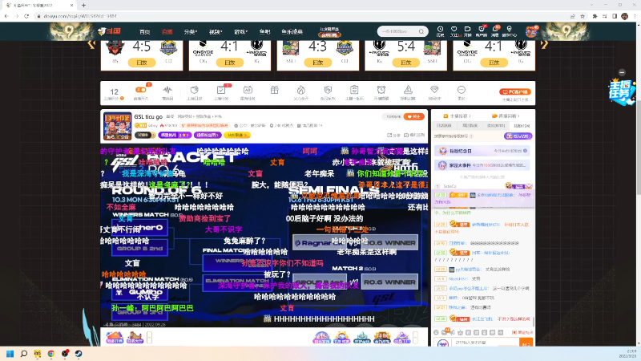This screenshot has width=641, height=361.
Task: Open the 主播任务 floating widget
Action: pos(622,91)
